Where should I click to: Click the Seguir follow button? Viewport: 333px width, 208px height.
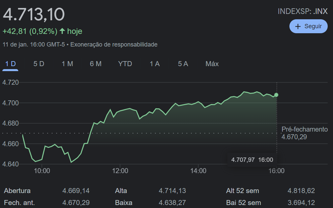(308, 26)
